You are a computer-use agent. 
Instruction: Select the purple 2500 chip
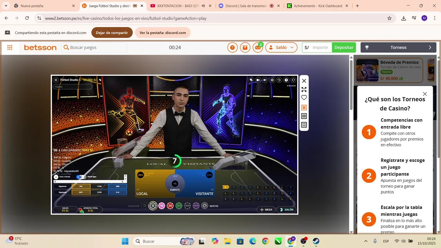coord(196,206)
